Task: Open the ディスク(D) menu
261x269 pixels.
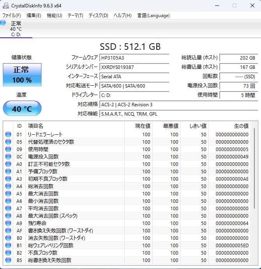Action: [99, 16]
